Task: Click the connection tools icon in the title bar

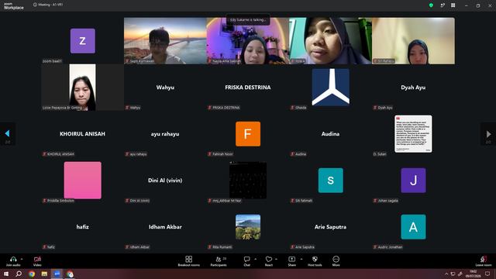Action: [x=443, y=5]
